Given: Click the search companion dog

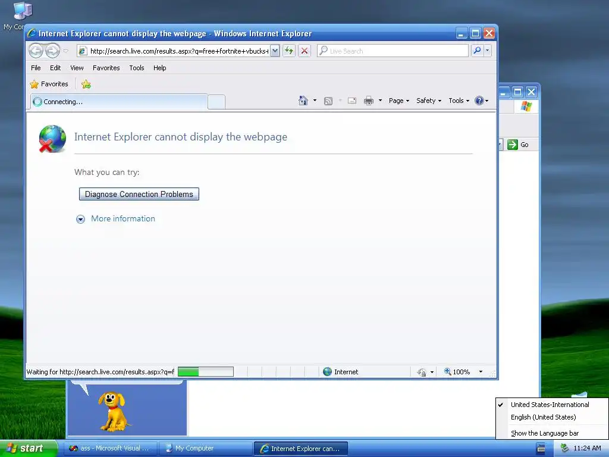Looking at the screenshot, I should (x=112, y=411).
